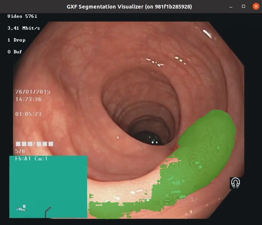Click the 01:05:23 elapsed timer
Image resolution: width=262 pixels, height=225 pixels.
[28, 114]
